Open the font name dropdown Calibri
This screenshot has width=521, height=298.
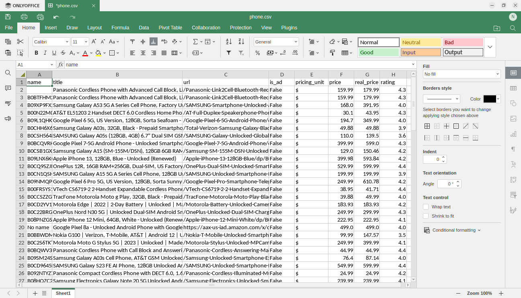(x=67, y=42)
